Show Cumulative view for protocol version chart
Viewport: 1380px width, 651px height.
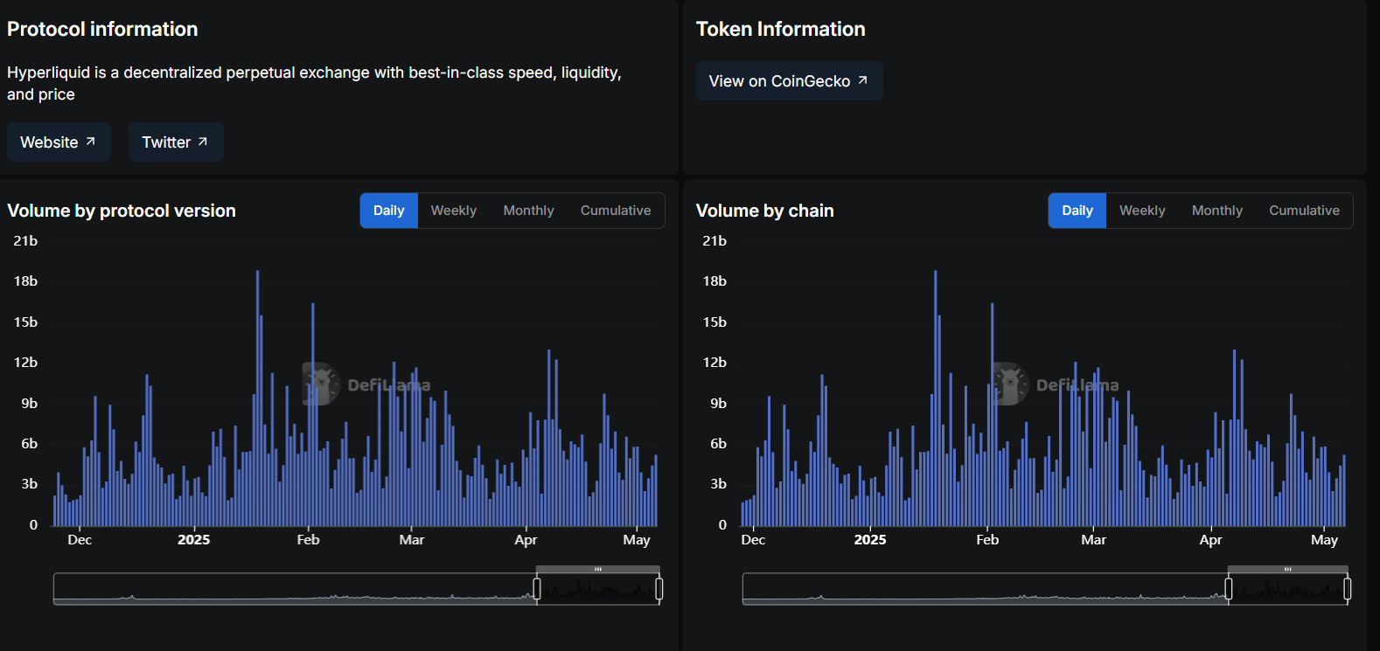click(616, 211)
